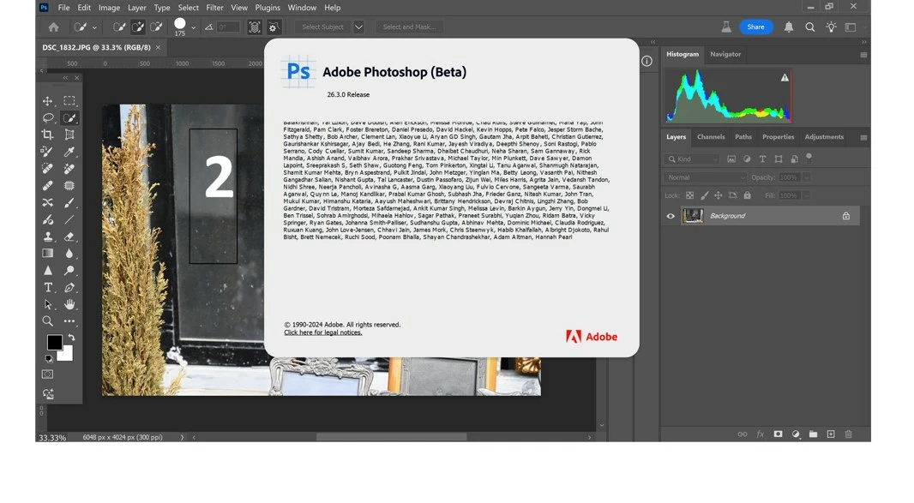
Task: Open the Window menu
Action: 302,8
